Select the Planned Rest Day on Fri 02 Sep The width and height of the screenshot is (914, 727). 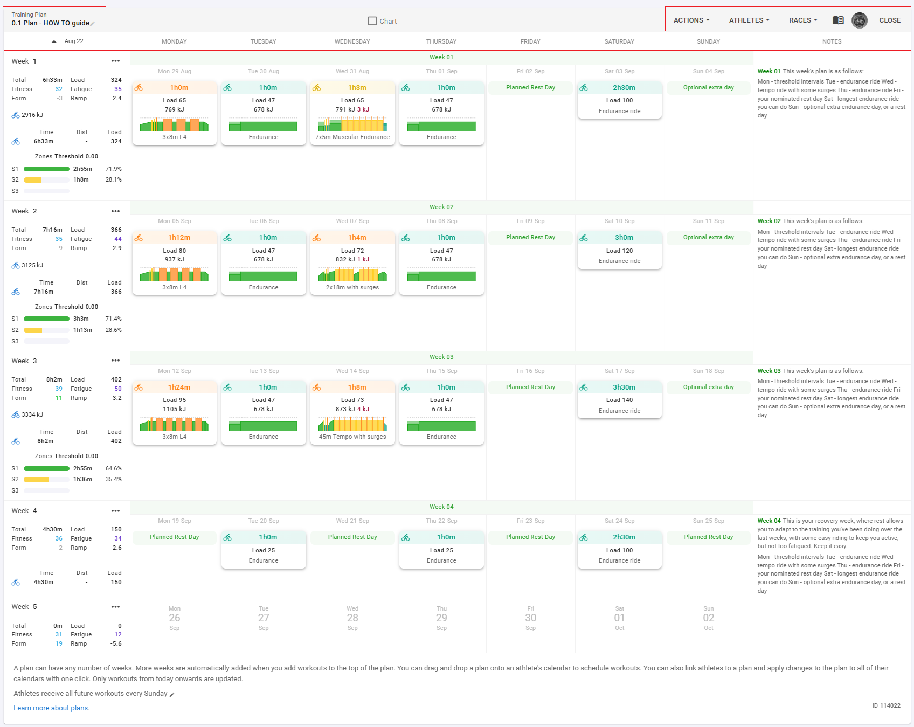[530, 88]
